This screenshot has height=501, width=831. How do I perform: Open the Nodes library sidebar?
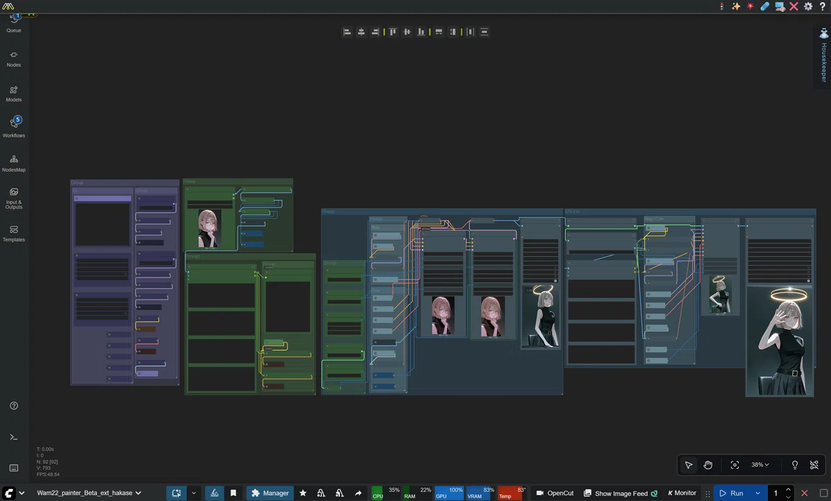click(14, 59)
